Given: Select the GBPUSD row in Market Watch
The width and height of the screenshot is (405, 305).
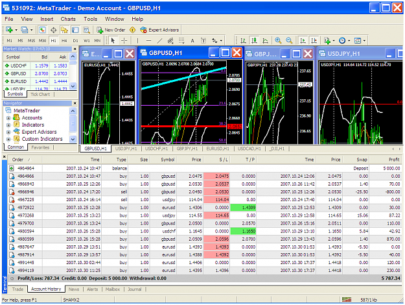Looking at the screenshot, I should 36,73.
